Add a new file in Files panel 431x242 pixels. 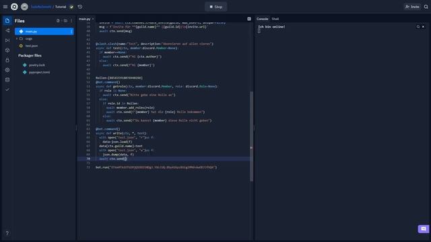coord(58,21)
